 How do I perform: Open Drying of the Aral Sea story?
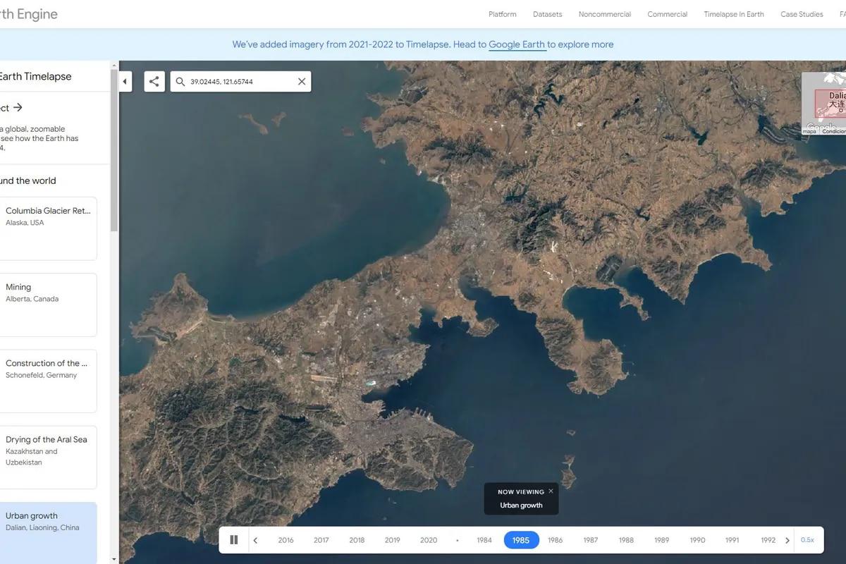pyautogui.click(x=48, y=457)
